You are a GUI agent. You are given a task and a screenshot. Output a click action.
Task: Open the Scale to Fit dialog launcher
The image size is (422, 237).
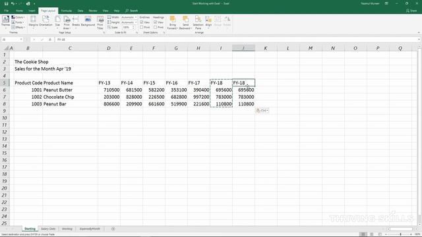coord(136,32)
